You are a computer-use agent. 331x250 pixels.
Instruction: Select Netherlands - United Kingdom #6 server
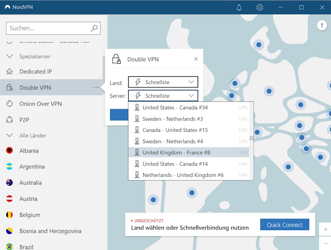pyautogui.click(x=189, y=175)
